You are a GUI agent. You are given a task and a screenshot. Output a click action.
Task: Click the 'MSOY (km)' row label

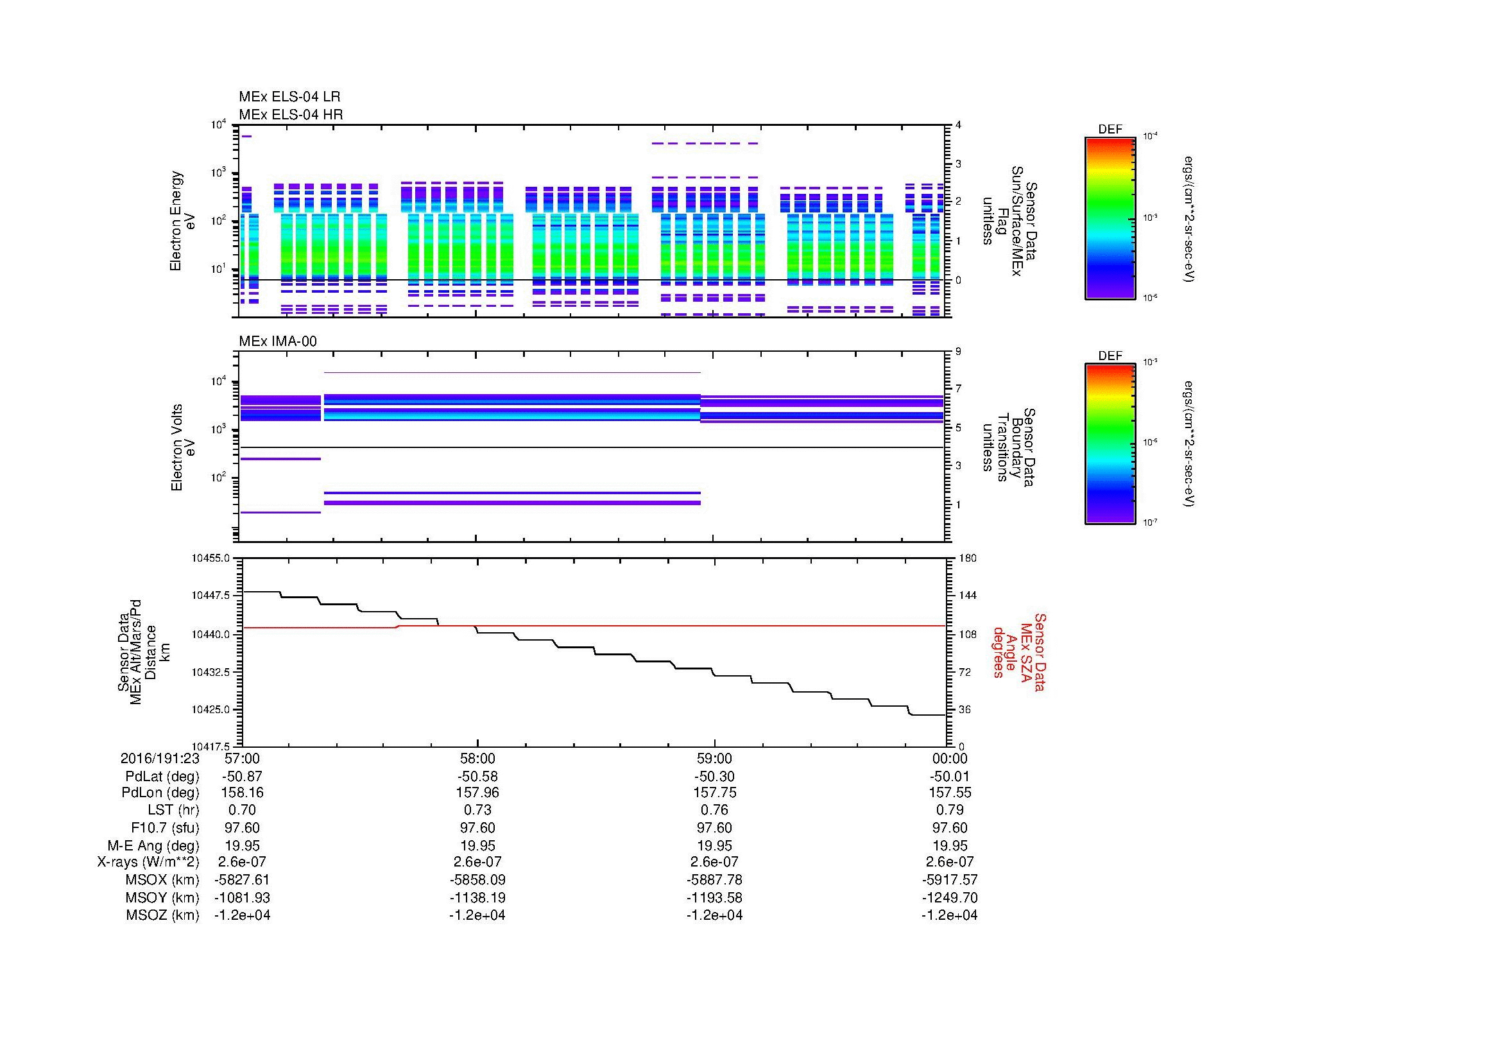(162, 897)
